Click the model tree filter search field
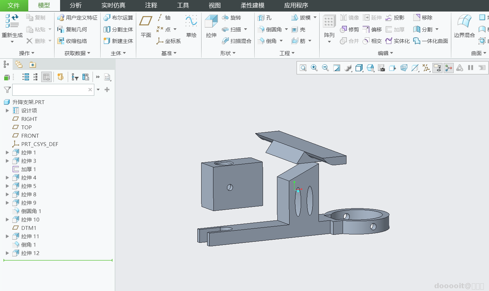 50,90
